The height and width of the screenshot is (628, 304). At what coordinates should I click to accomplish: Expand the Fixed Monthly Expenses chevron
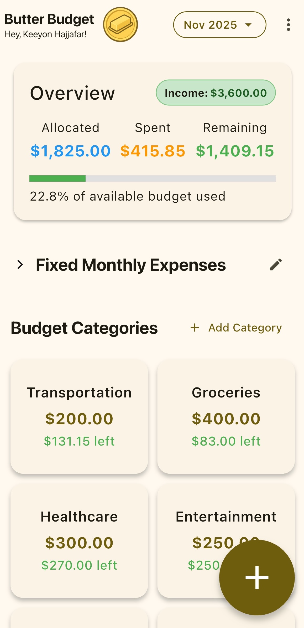[x=20, y=264]
